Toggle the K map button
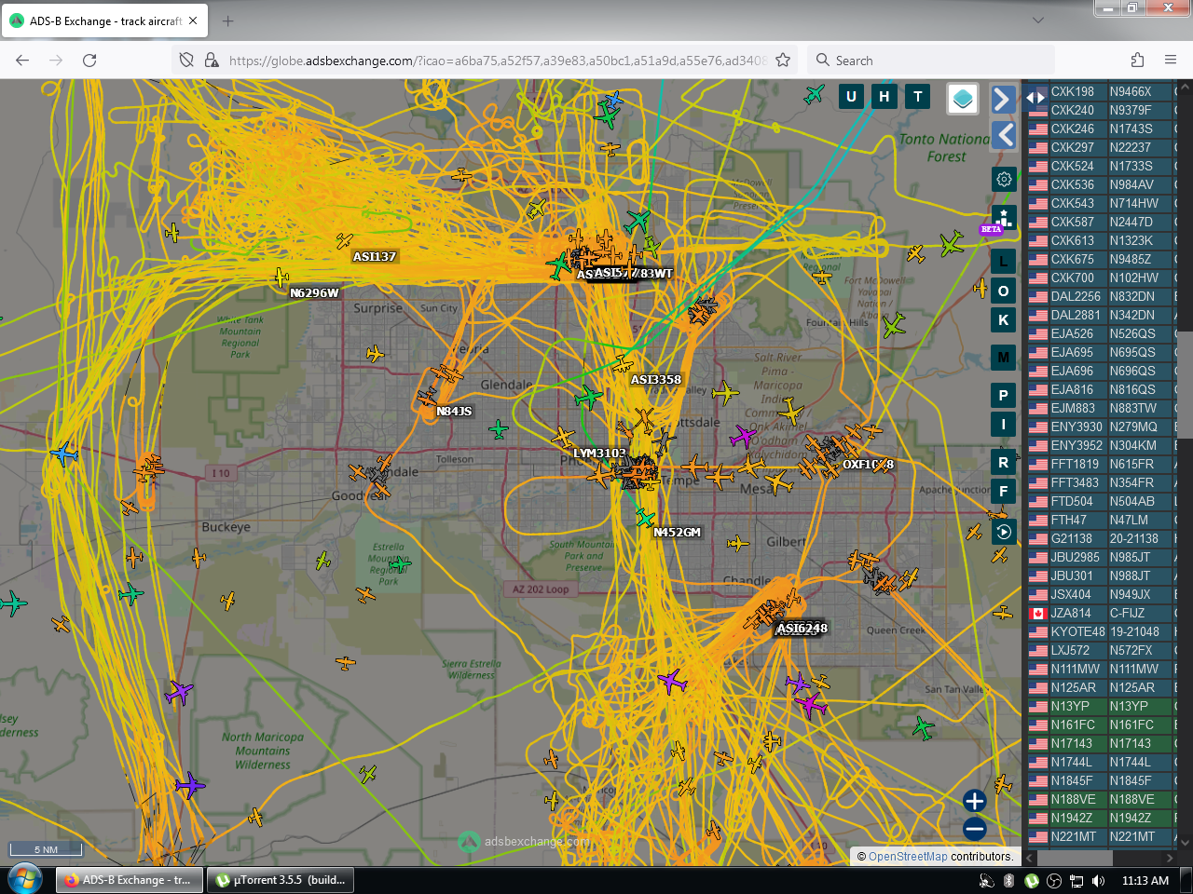The height and width of the screenshot is (894, 1193). click(x=1003, y=319)
